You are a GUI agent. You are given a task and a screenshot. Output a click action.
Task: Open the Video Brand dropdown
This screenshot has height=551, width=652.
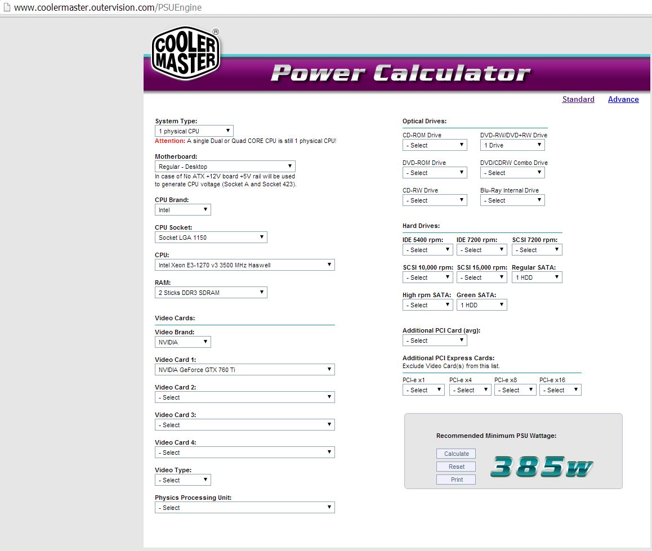(x=182, y=342)
